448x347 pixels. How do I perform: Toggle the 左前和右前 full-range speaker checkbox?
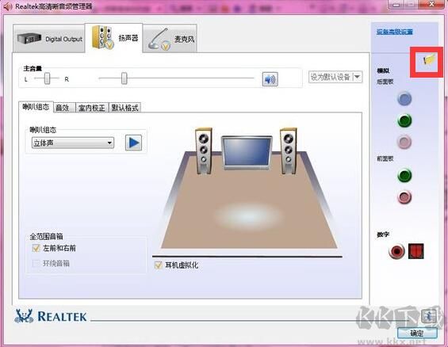[36, 248]
